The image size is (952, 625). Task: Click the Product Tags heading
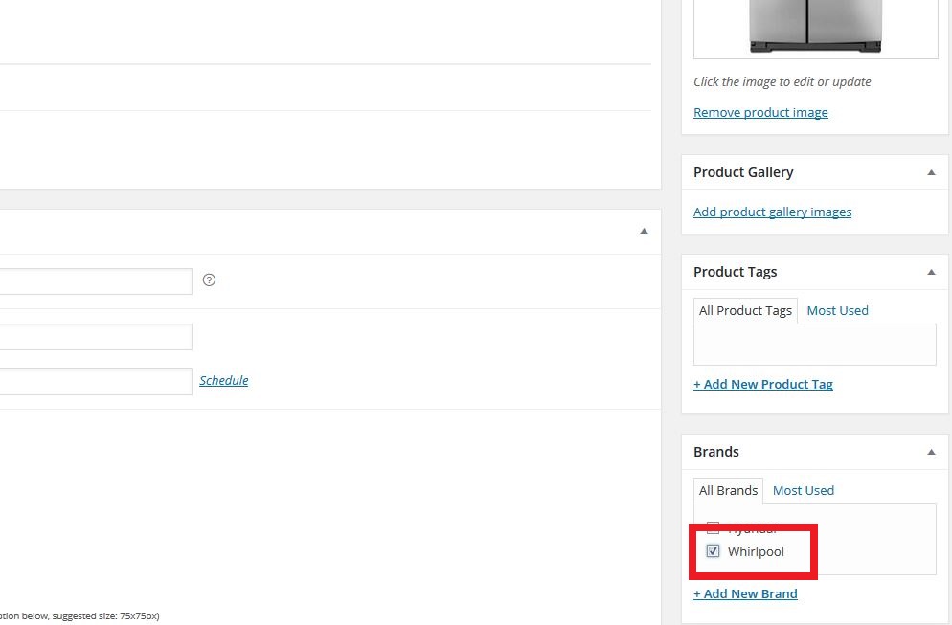[x=736, y=272]
